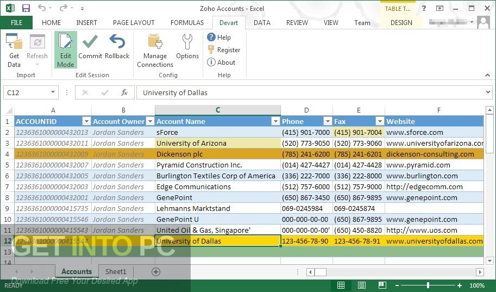Viewport: 496px width, 292px height.
Task: Switch to the INSERT tab
Action: [x=86, y=22]
